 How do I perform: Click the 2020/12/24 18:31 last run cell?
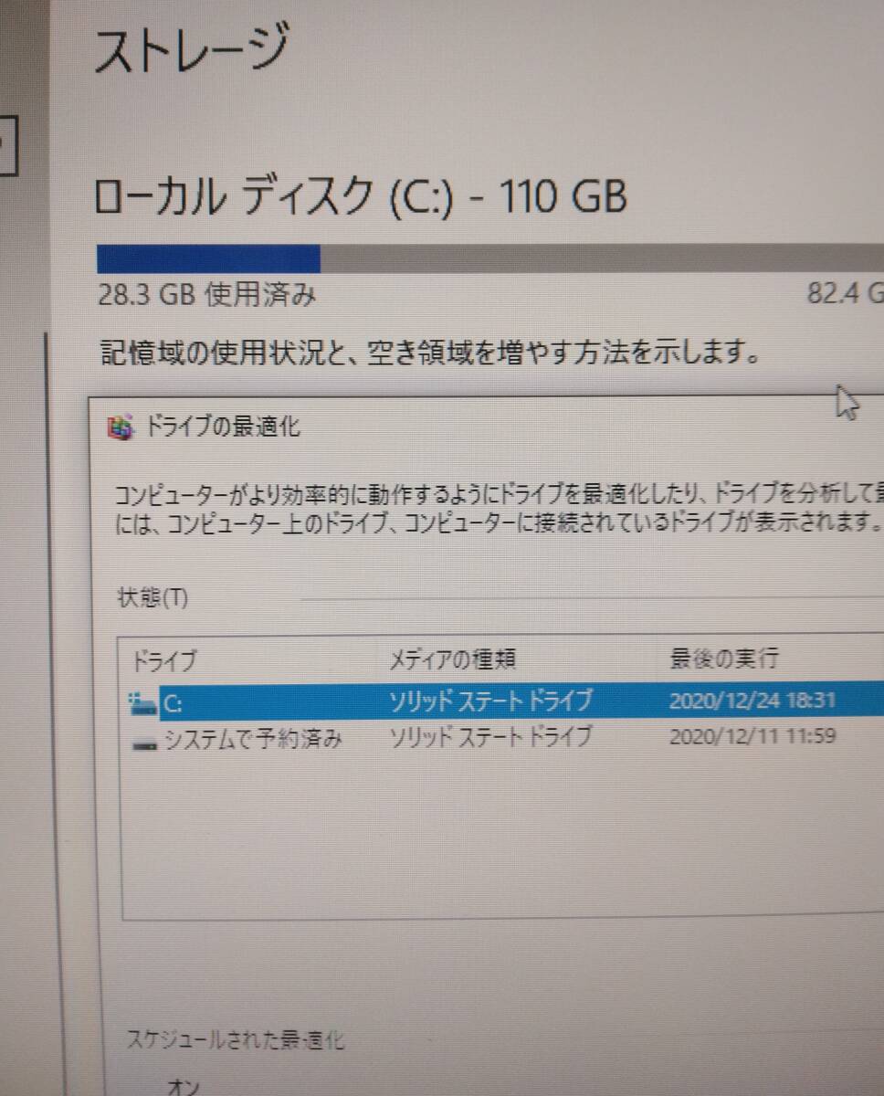753,701
